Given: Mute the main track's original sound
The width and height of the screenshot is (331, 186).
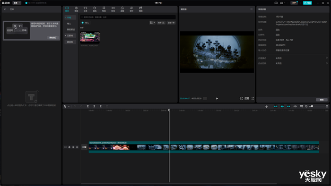Looking at the screenshot, I should pyautogui.click(x=77, y=147).
